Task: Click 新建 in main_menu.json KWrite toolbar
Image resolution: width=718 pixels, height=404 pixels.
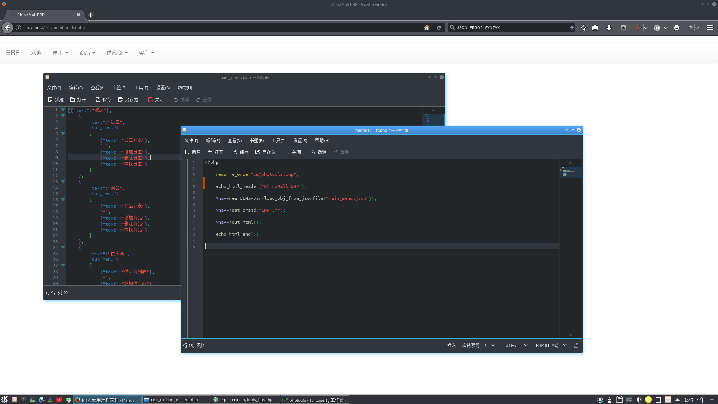Action: 56,100
